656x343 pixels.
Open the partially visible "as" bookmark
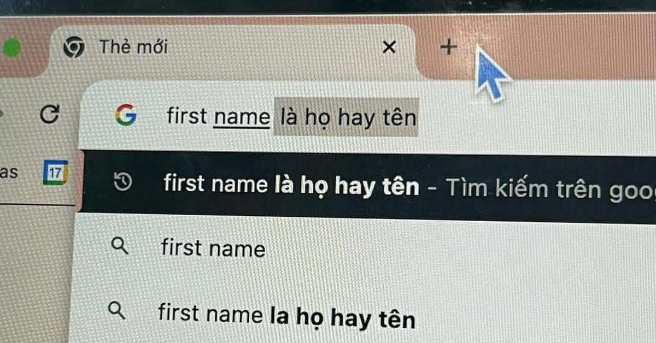pyautogui.click(x=8, y=173)
